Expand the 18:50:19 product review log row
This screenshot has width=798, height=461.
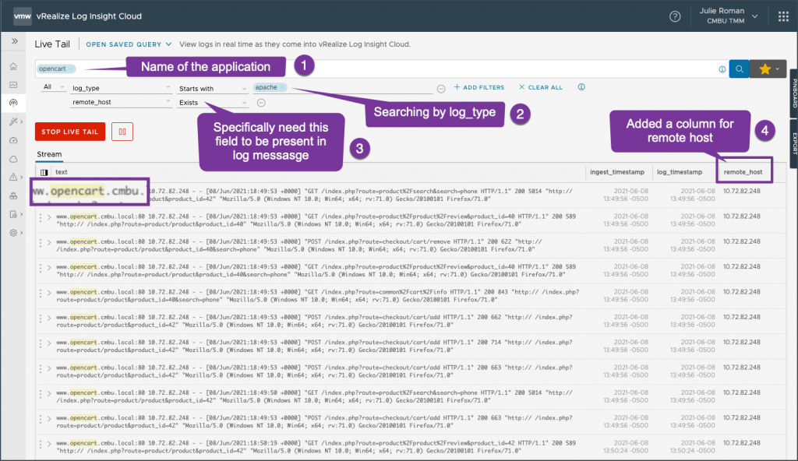tap(49, 444)
